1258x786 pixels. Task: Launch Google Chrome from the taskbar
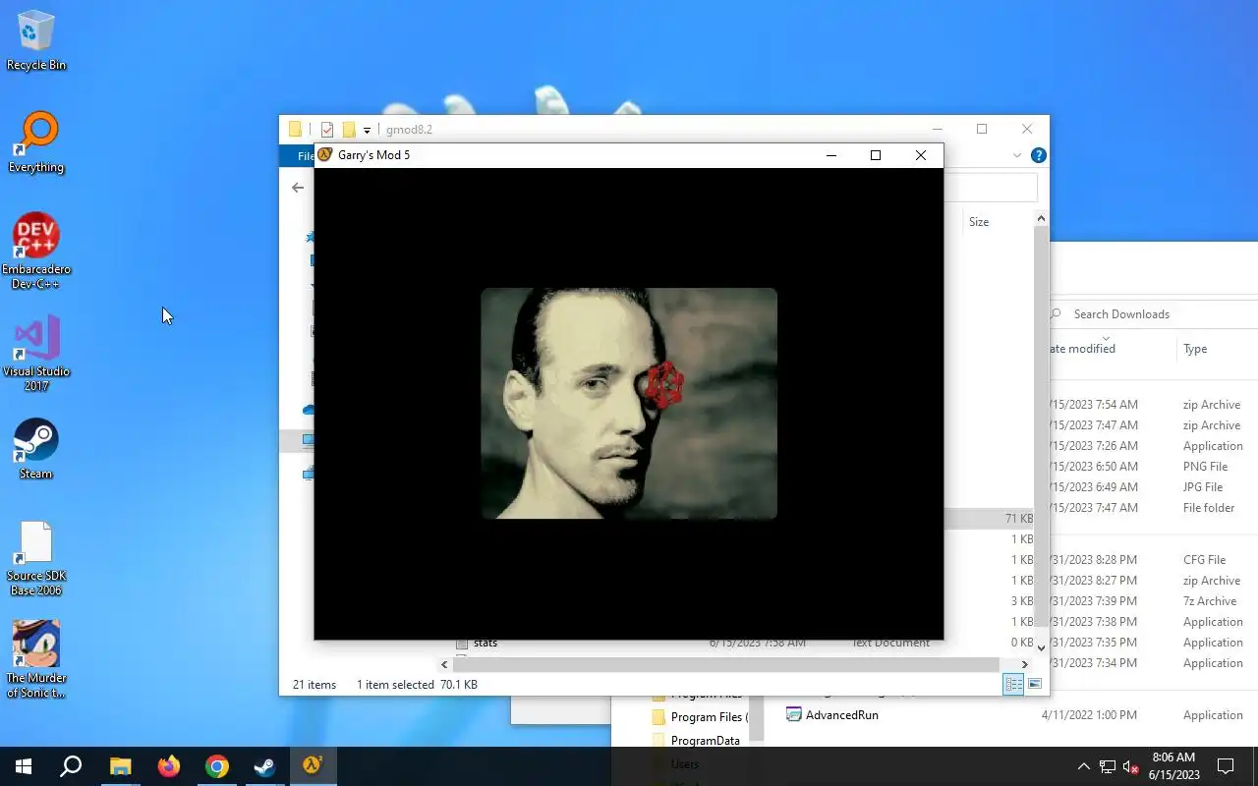(217, 766)
